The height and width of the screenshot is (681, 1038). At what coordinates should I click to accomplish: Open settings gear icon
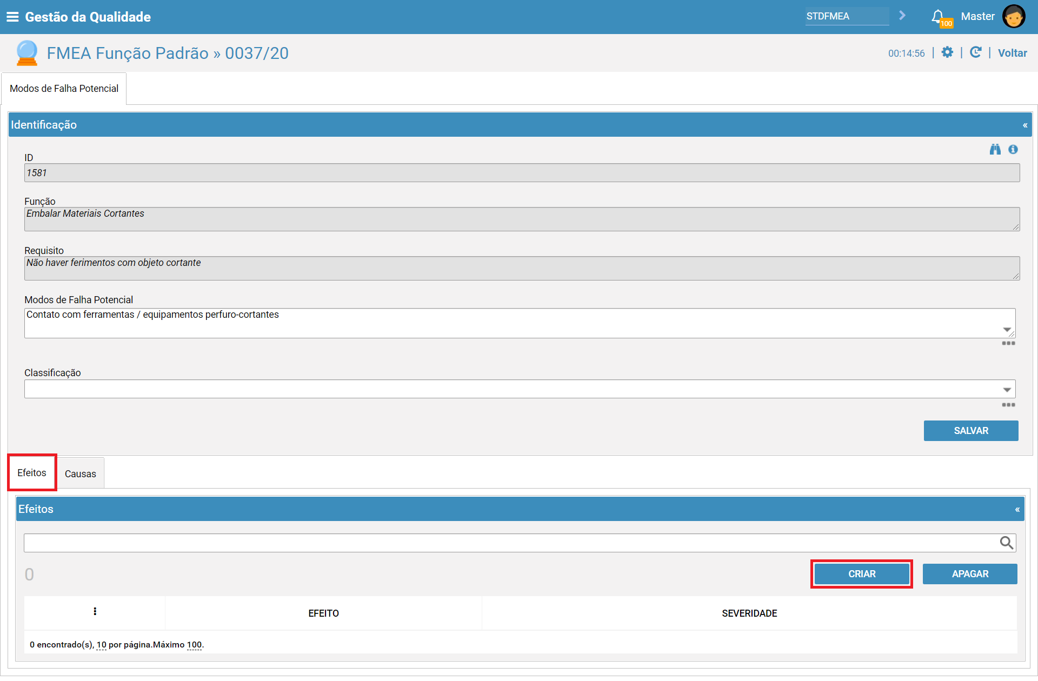tap(947, 52)
